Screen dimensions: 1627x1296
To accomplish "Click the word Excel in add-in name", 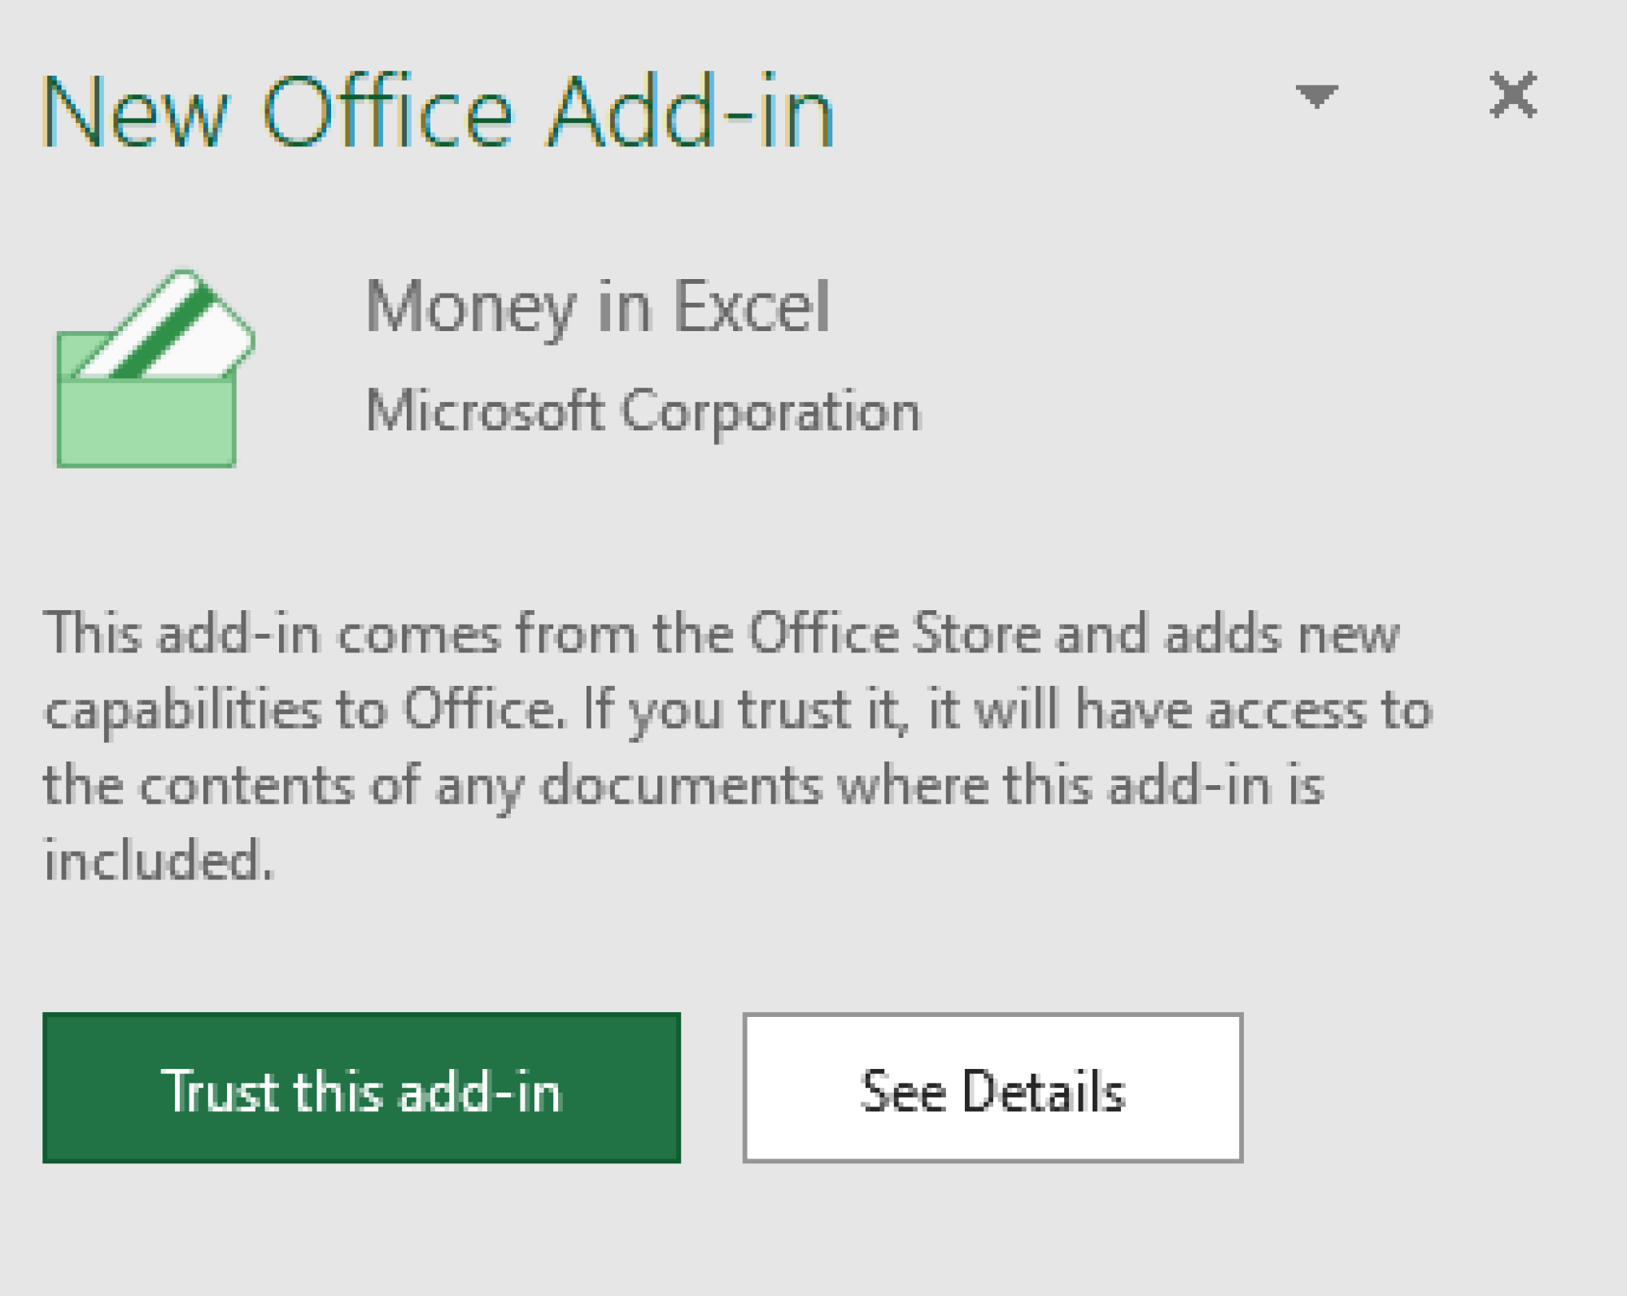I will click(x=752, y=306).
